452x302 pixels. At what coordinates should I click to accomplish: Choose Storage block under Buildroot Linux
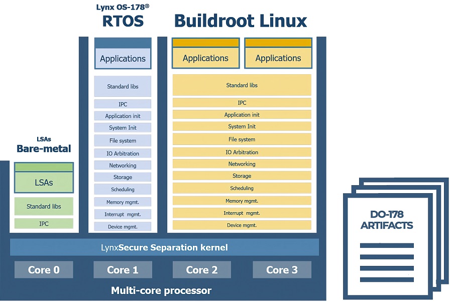coord(242,176)
